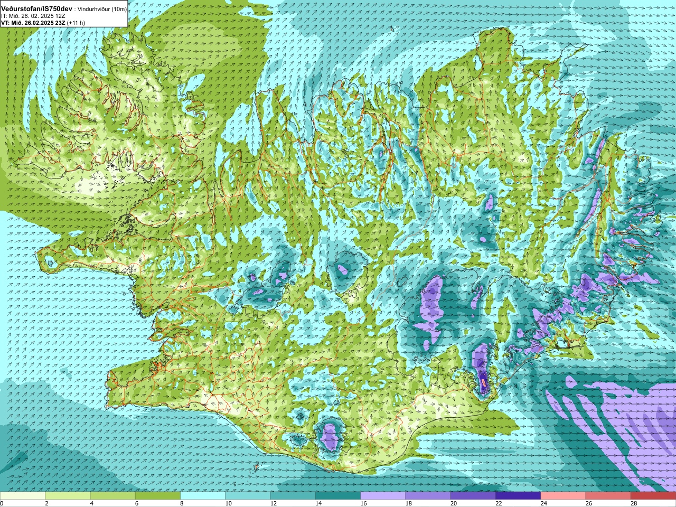The image size is (676, 507).
Task: Choose the deep indigo 22–24 legend swatch
Action: (518, 496)
